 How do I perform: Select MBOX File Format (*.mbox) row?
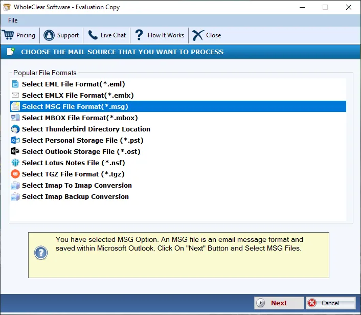tap(178, 118)
